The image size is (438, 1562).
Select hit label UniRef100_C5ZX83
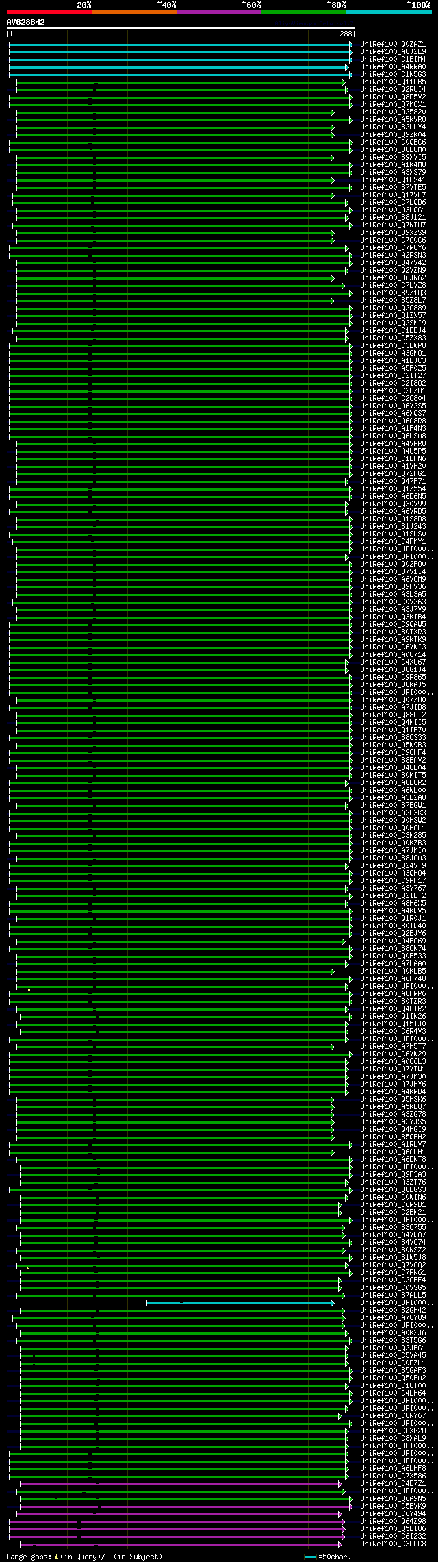pyautogui.click(x=393, y=338)
